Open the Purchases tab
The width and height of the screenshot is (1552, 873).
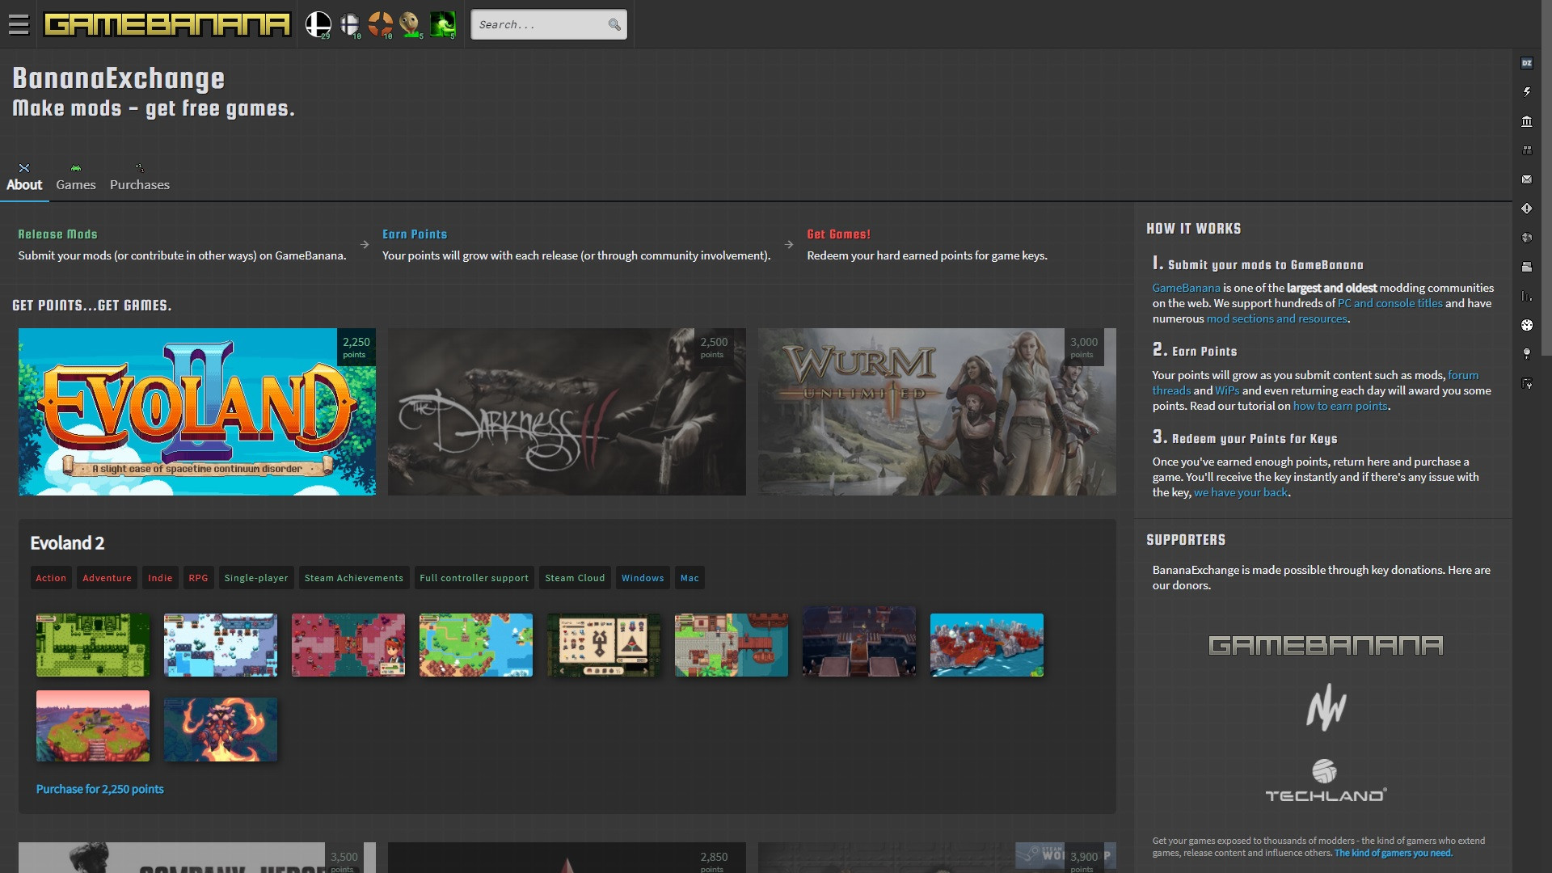139,184
